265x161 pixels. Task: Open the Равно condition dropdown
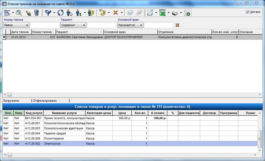16,25
